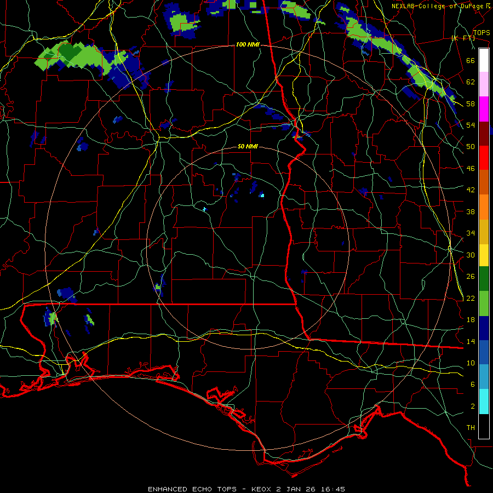The width and height of the screenshot is (493, 493).
Task: Click the yellow legend swatch near 30
Action: [484, 255]
